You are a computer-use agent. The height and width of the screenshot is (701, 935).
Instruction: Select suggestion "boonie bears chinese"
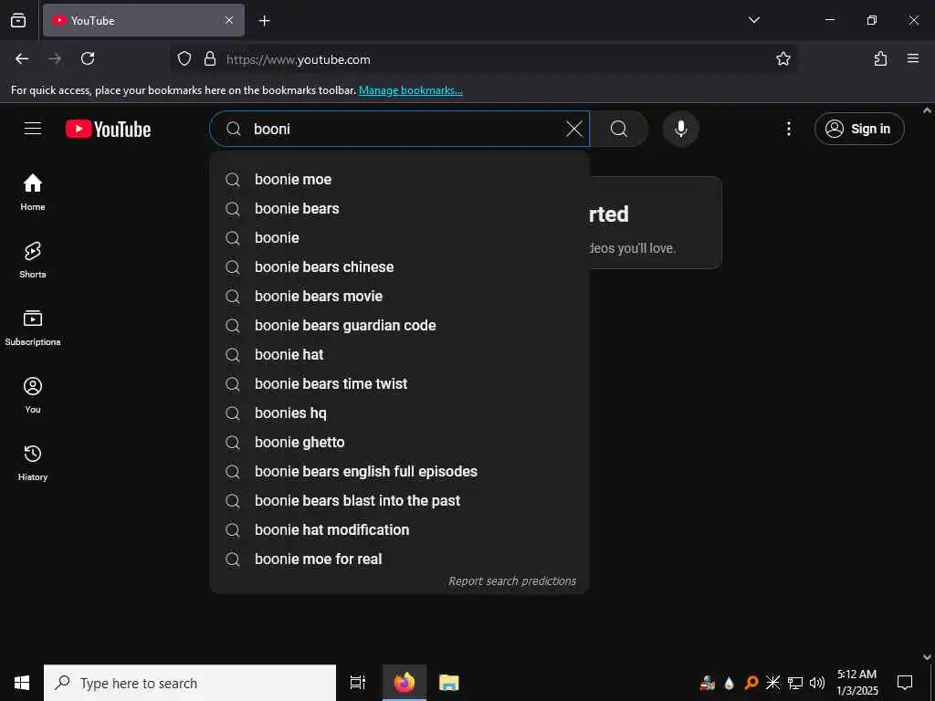[x=400, y=267]
